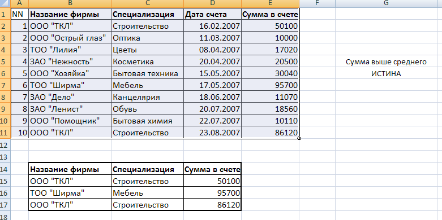The height and width of the screenshot is (220, 442).
Task: Select row 14 header
Action: [x=5, y=169]
